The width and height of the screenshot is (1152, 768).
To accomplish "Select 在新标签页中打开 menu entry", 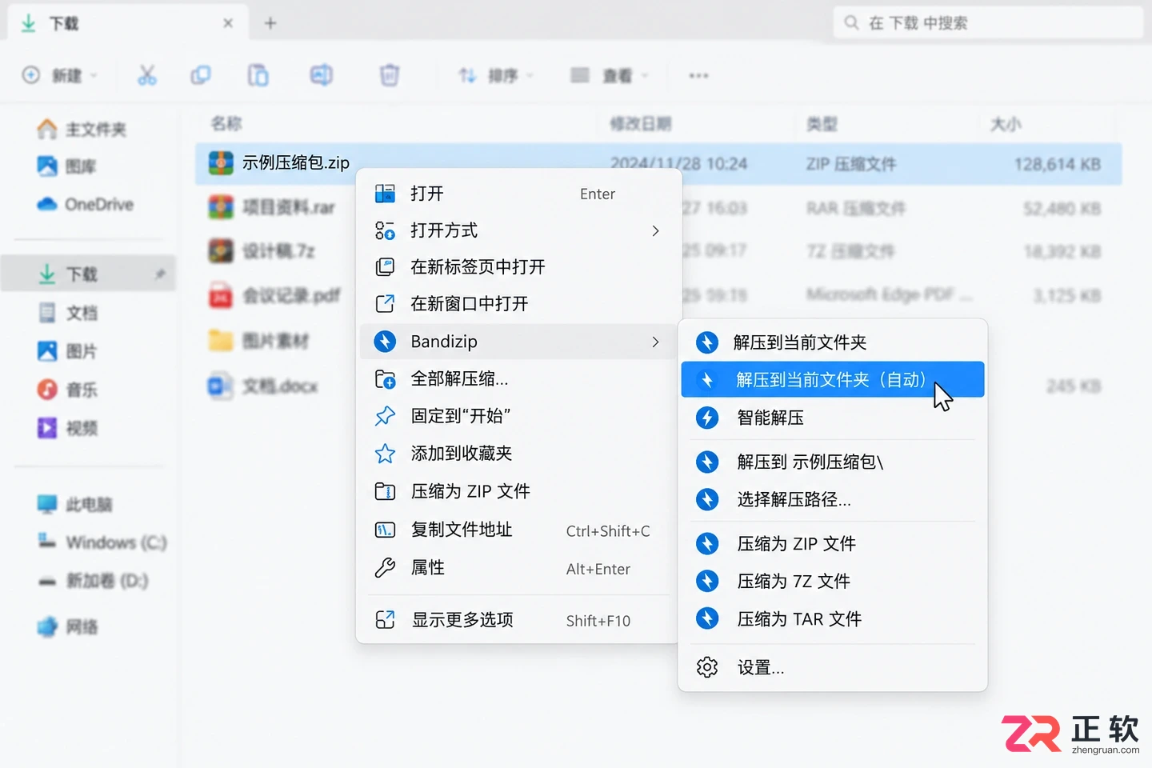I will (518, 267).
